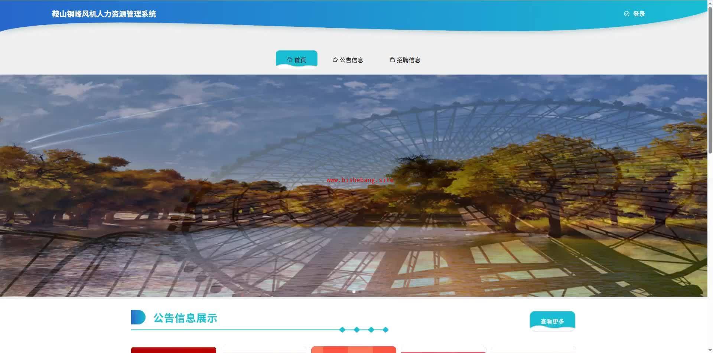Screen dimensions: 713x353
Task: Click the bag icon beside 招聘信息
Action: pos(392,60)
